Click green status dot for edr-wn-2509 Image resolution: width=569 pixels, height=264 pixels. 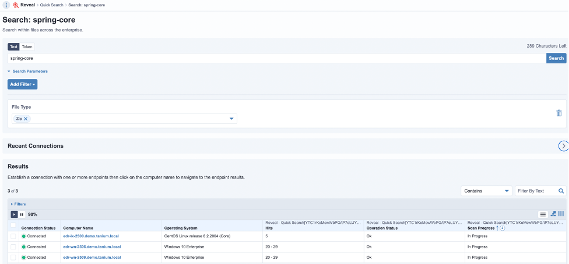24,258
